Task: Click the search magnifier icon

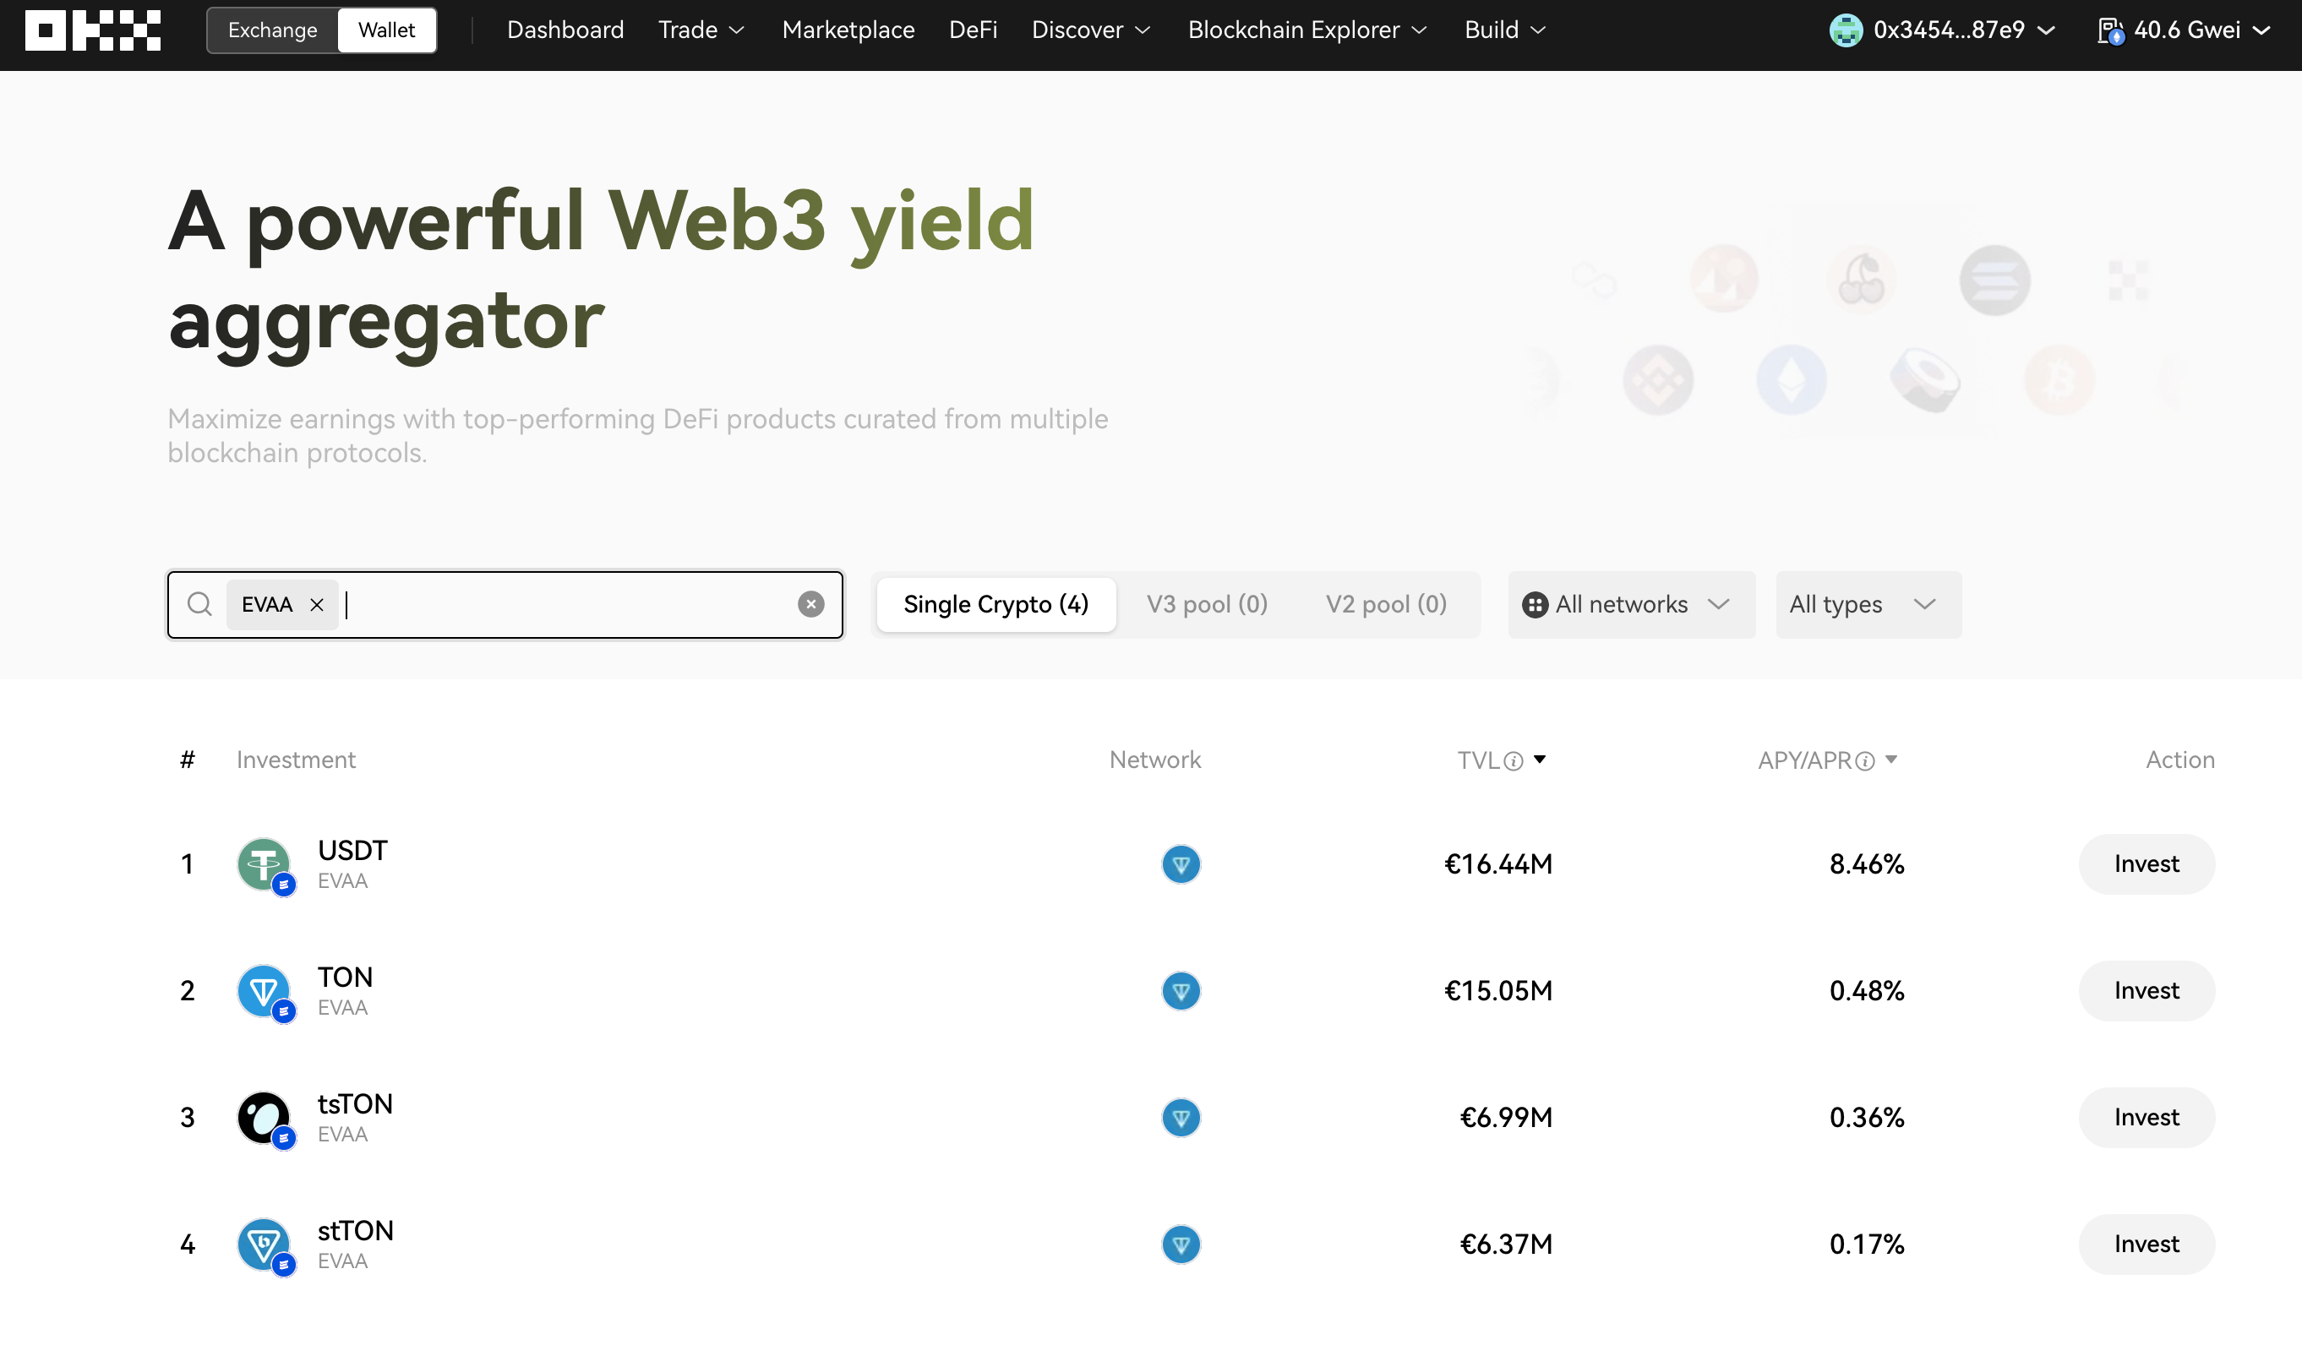Action: tap(199, 604)
